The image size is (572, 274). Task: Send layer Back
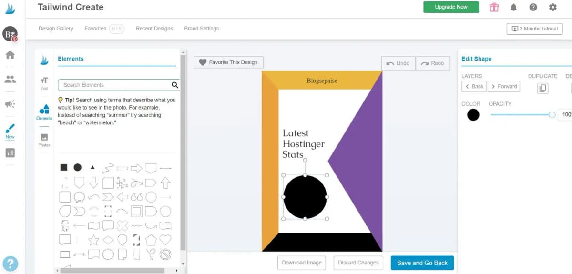474,86
